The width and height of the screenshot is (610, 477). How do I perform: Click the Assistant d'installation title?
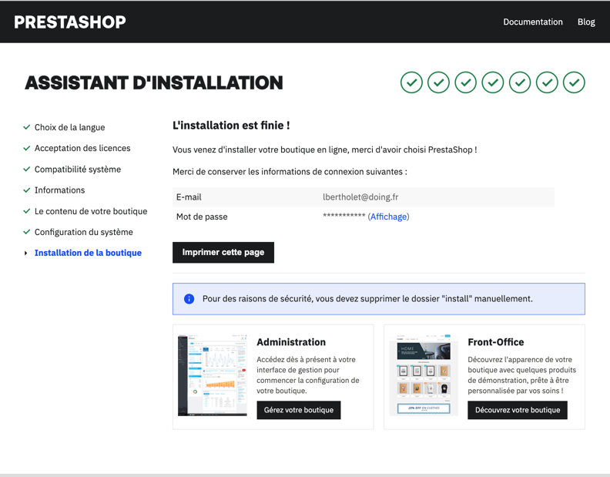click(154, 83)
